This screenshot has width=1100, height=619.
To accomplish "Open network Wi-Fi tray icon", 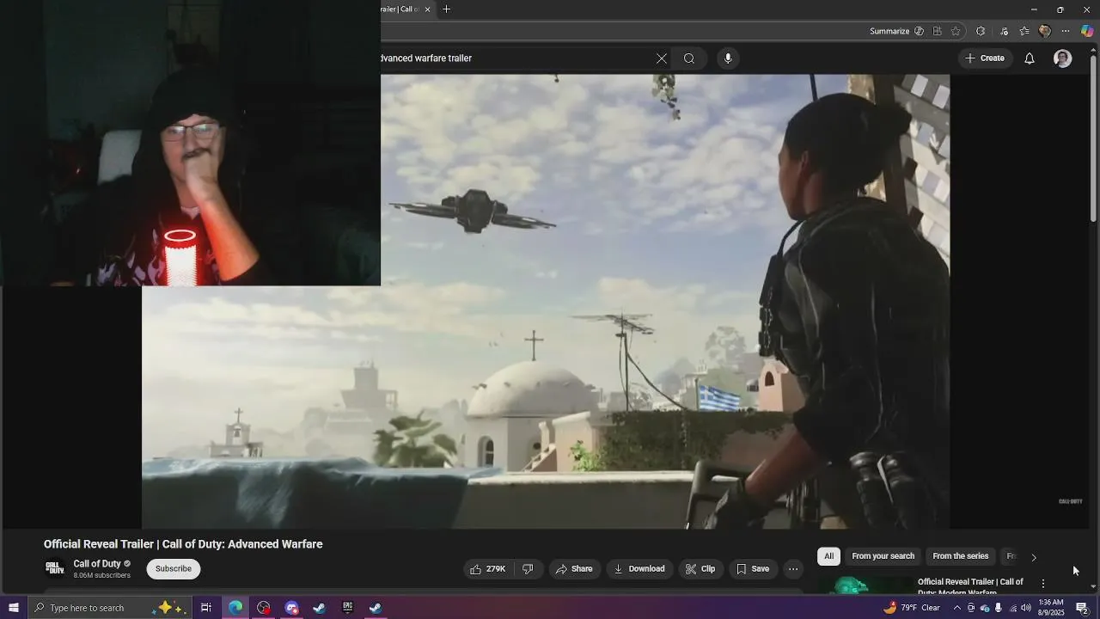I will 1012,608.
